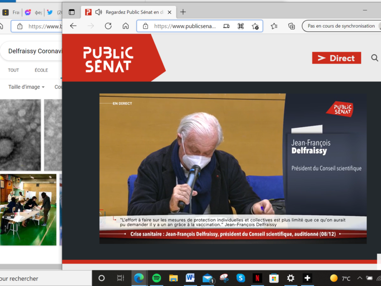Refresh the Public Sénat page
This screenshot has width=381, height=286.
click(108, 26)
